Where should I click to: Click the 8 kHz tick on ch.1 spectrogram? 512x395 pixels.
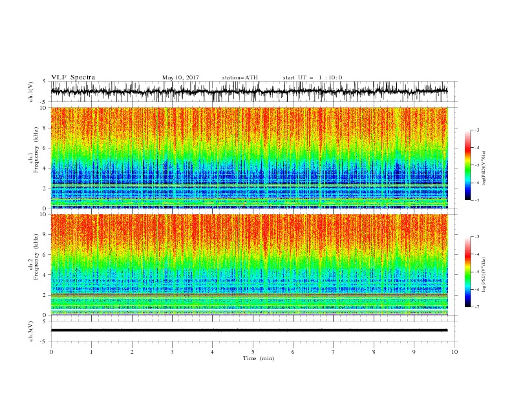[x=45, y=128]
